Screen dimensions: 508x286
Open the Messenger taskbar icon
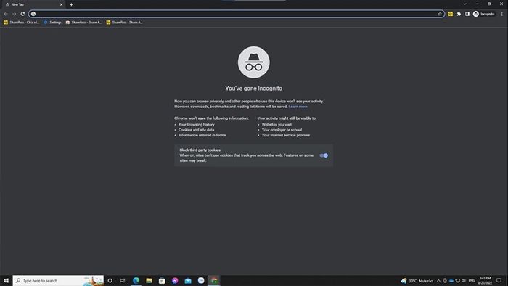point(175,280)
